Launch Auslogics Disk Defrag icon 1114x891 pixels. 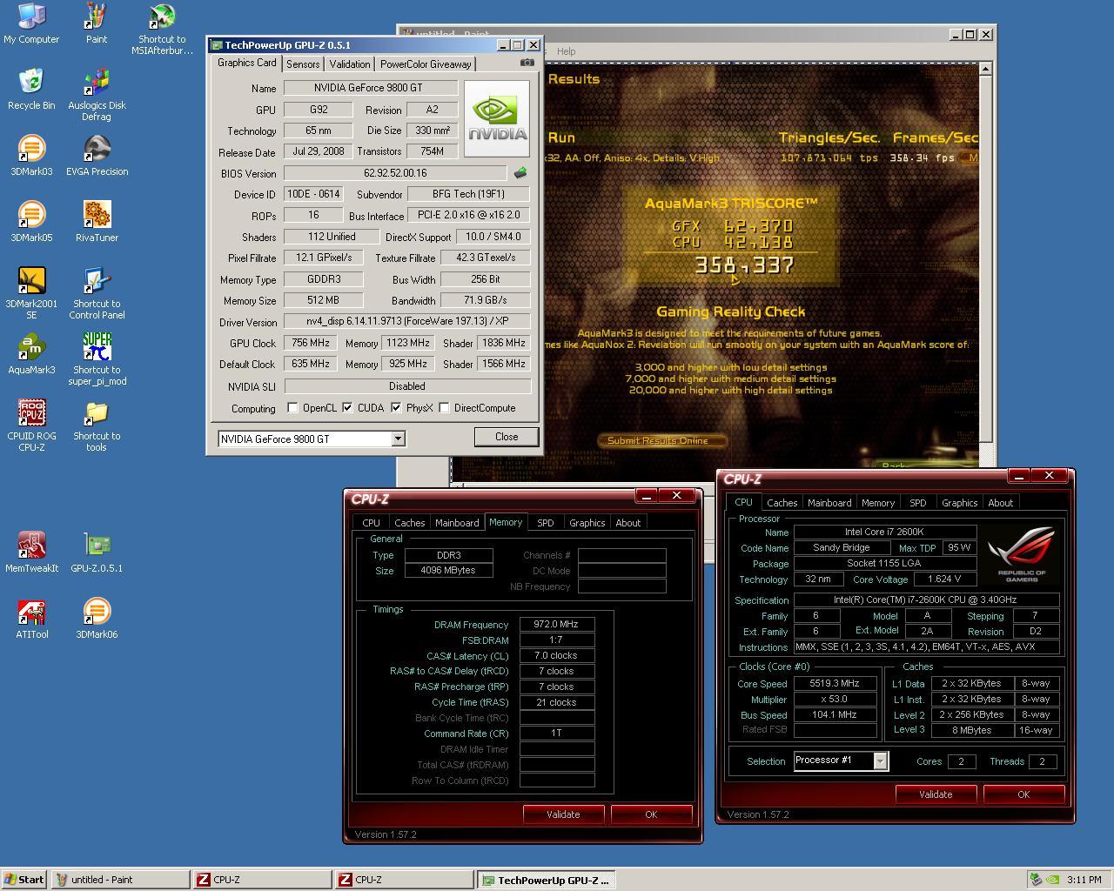click(x=97, y=95)
